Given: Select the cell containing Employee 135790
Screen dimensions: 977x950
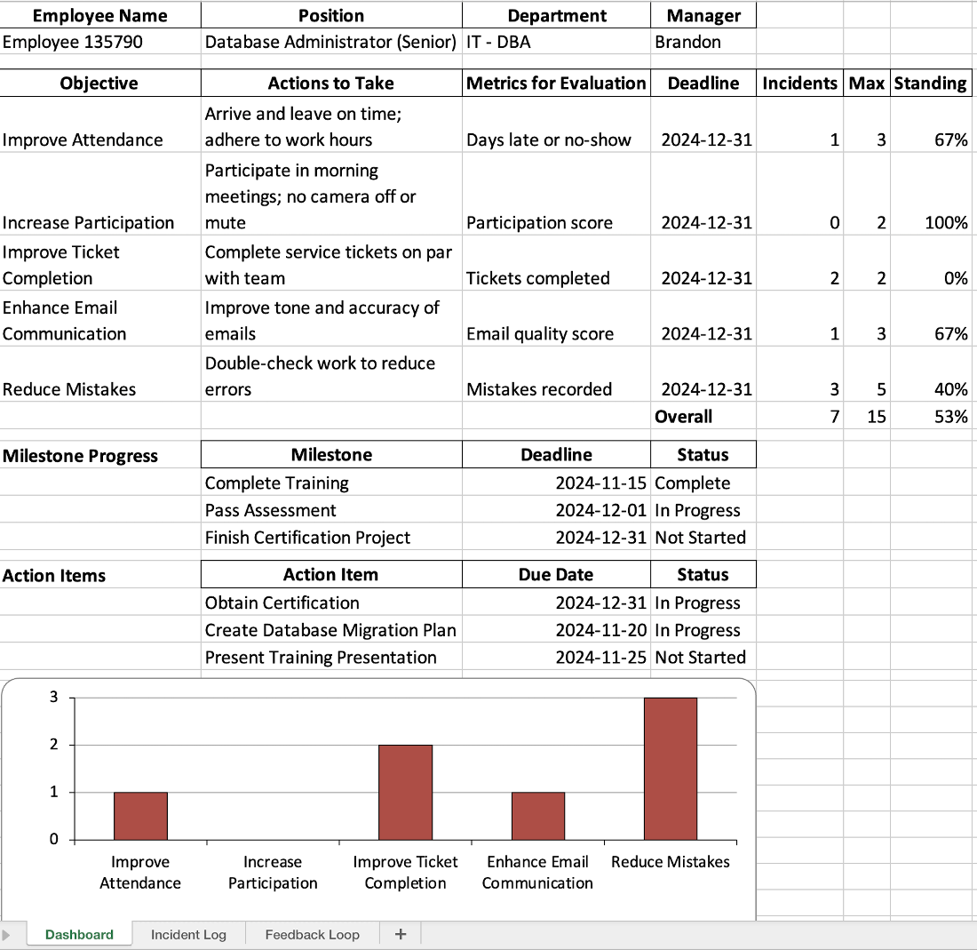Looking at the screenshot, I should [x=100, y=42].
